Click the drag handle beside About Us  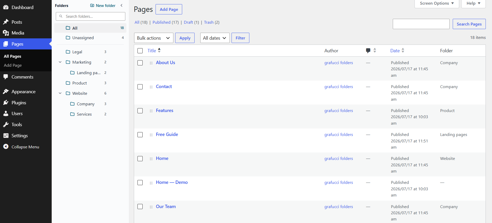point(151,63)
